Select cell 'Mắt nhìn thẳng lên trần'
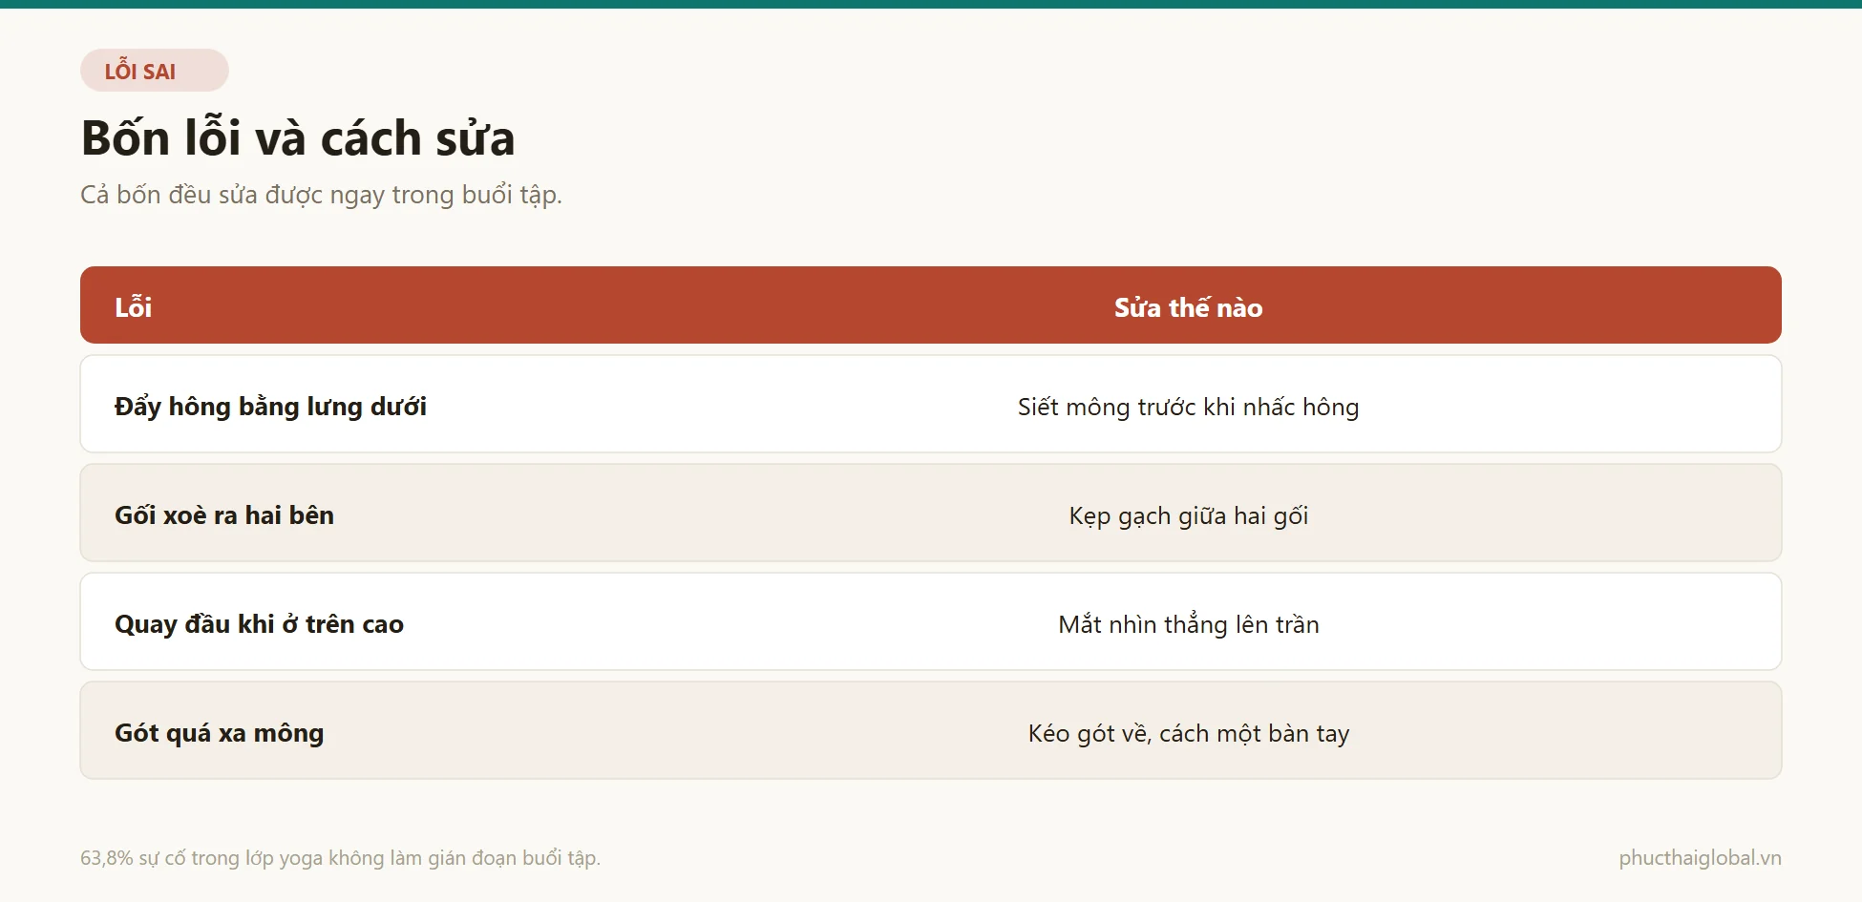 point(1188,624)
